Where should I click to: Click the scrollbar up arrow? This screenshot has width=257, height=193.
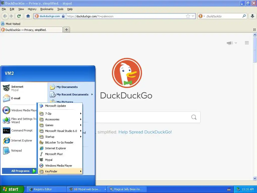(255, 35)
